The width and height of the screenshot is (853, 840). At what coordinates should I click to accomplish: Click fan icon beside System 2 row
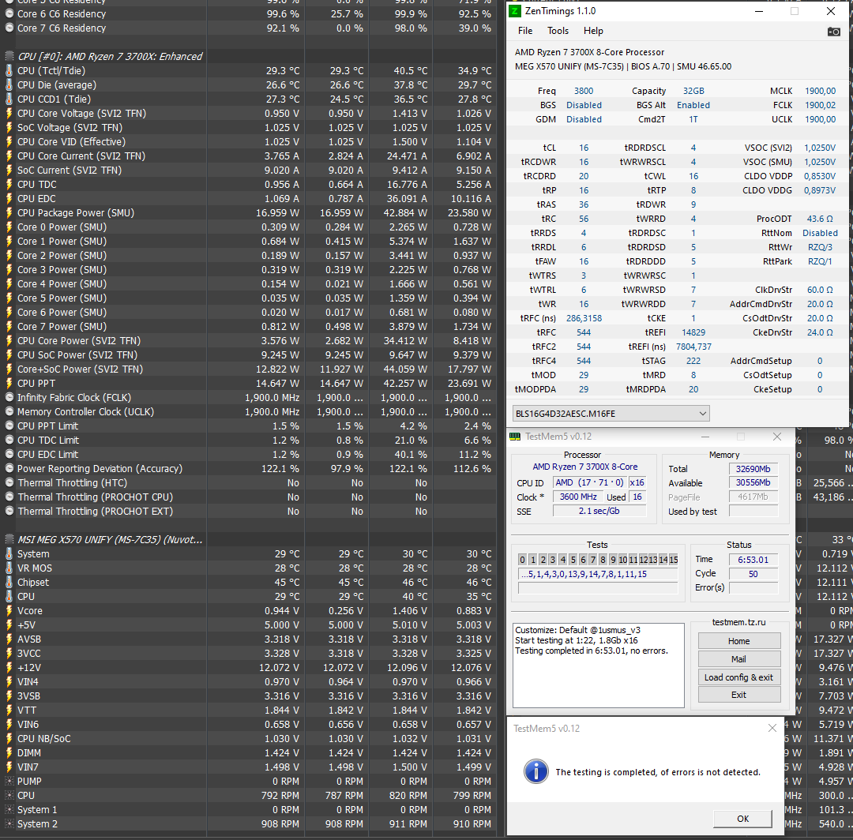9,823
